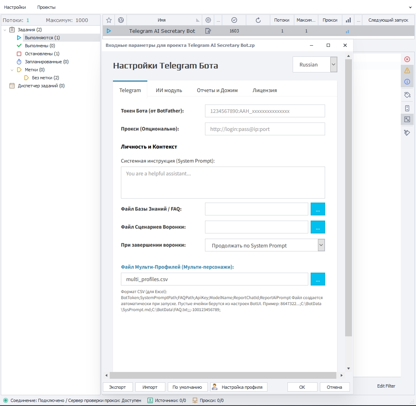
Task: Select Диспетчер заданий (0) in tree
Action: (41, 86)
